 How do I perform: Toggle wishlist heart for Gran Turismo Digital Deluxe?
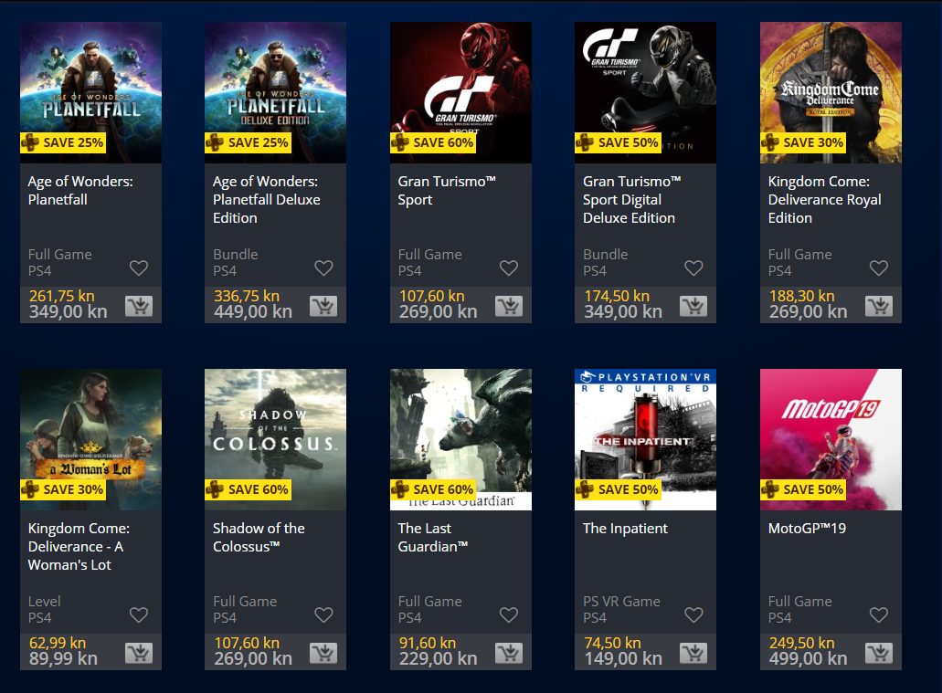pyautogui.click(x=693, y=268)
